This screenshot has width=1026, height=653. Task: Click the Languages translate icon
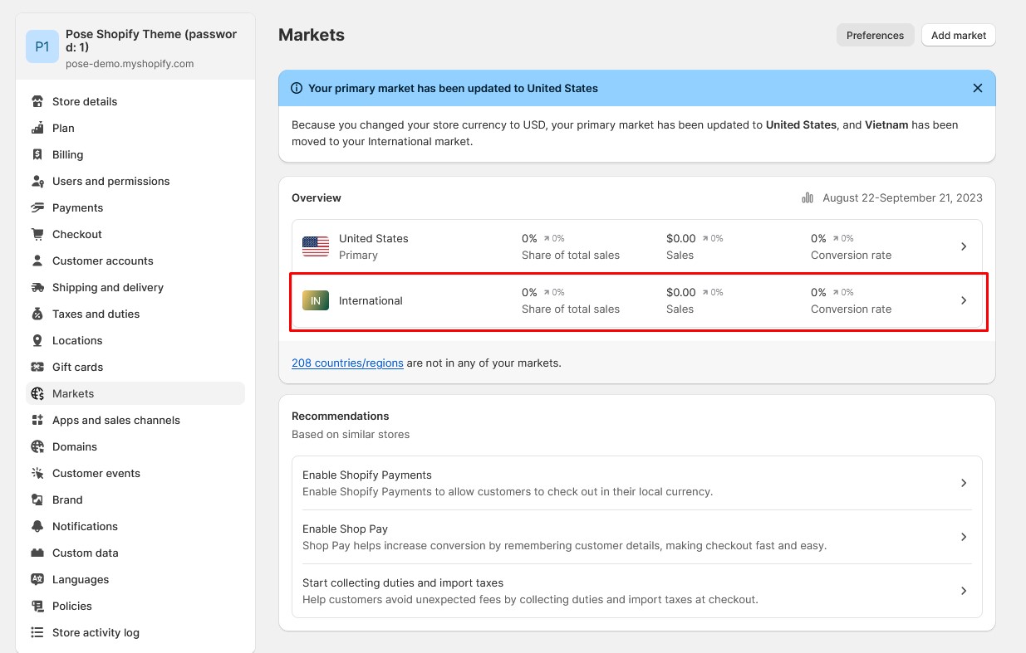tap(37, 579)
